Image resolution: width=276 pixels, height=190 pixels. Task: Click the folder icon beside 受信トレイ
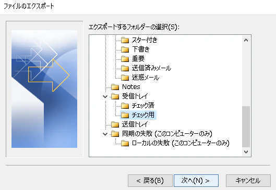[115, 96]
